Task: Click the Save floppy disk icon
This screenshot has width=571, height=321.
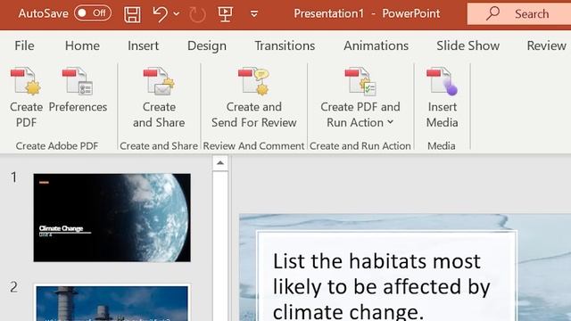Action: 132,14
